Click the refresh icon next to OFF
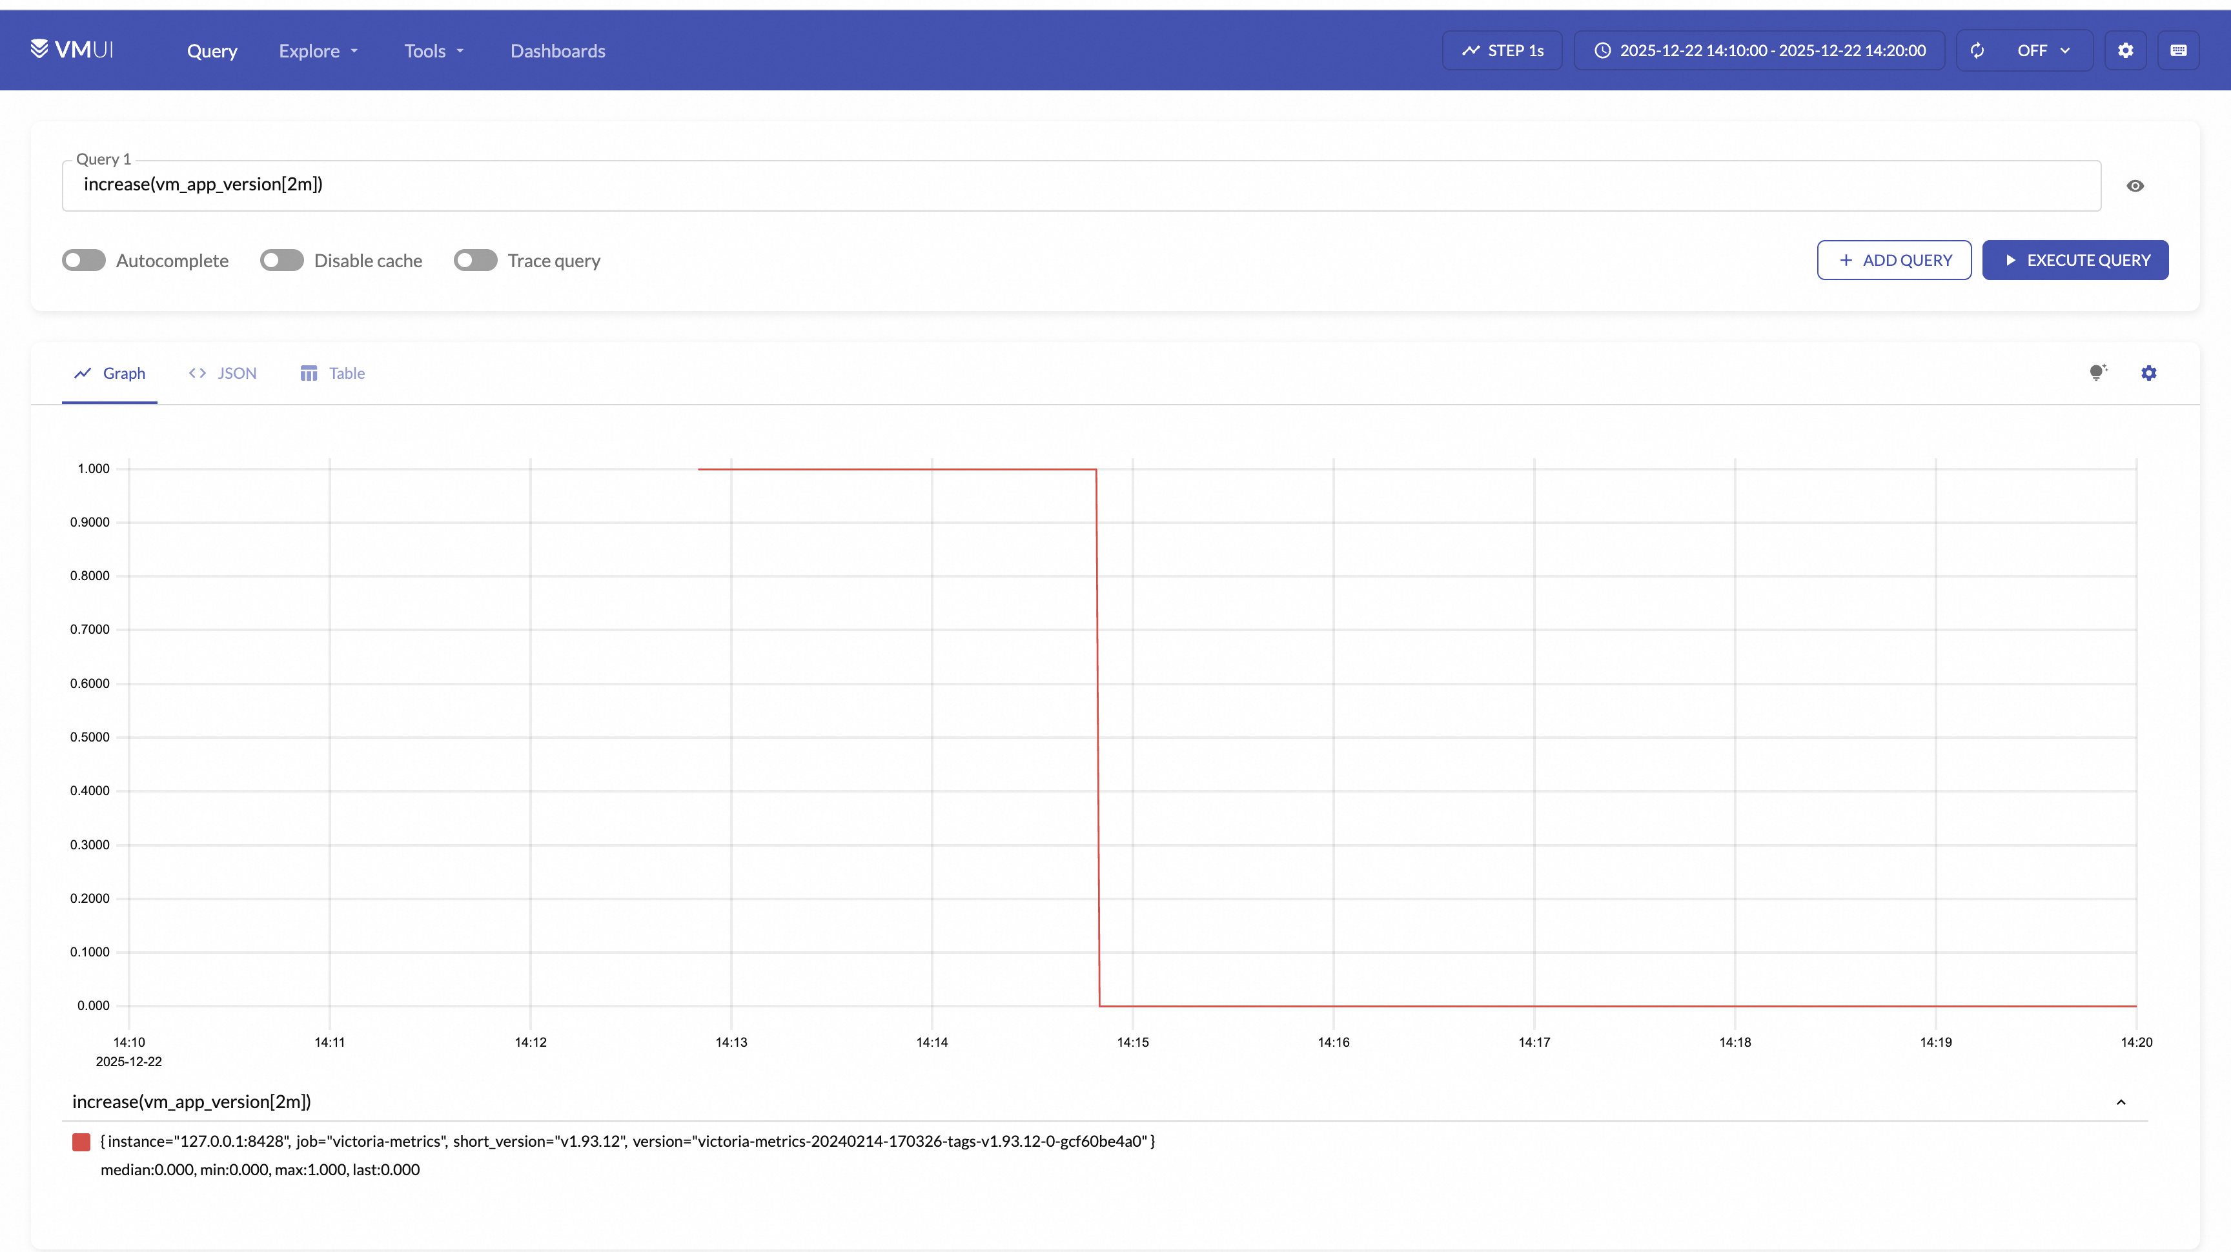This screenshot has width=2231, height=1252. pyautogui.click(x=1977, y=50)
